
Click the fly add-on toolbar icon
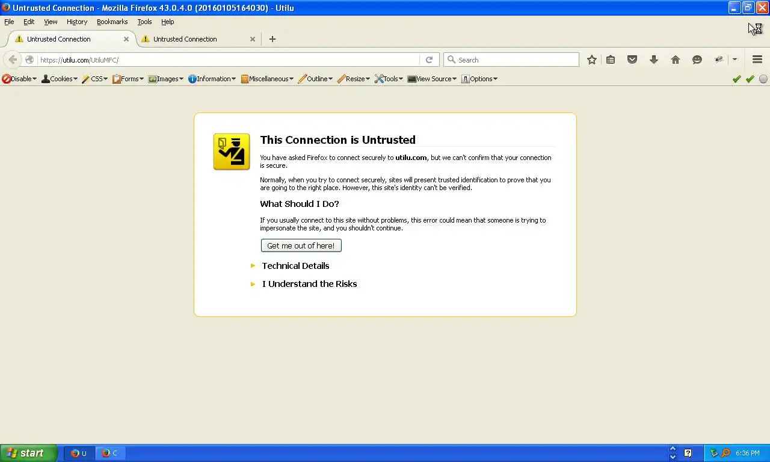coord(719,60)
